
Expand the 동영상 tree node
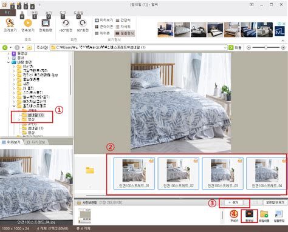(x=9, y=53)
